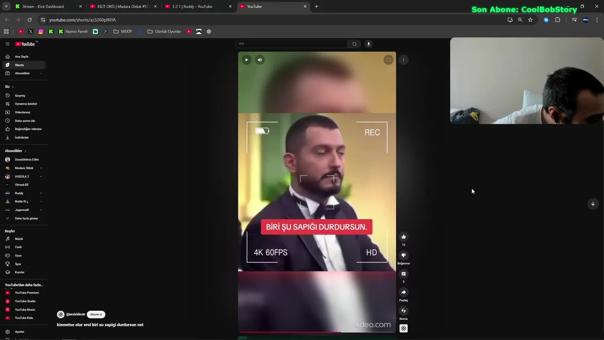Bookmark this page with star

click(x=530, y=20)
